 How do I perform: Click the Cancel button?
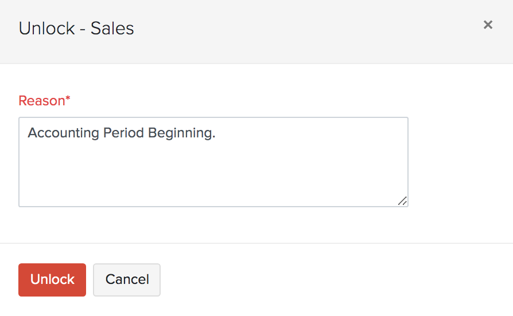(x=127, y=279)
